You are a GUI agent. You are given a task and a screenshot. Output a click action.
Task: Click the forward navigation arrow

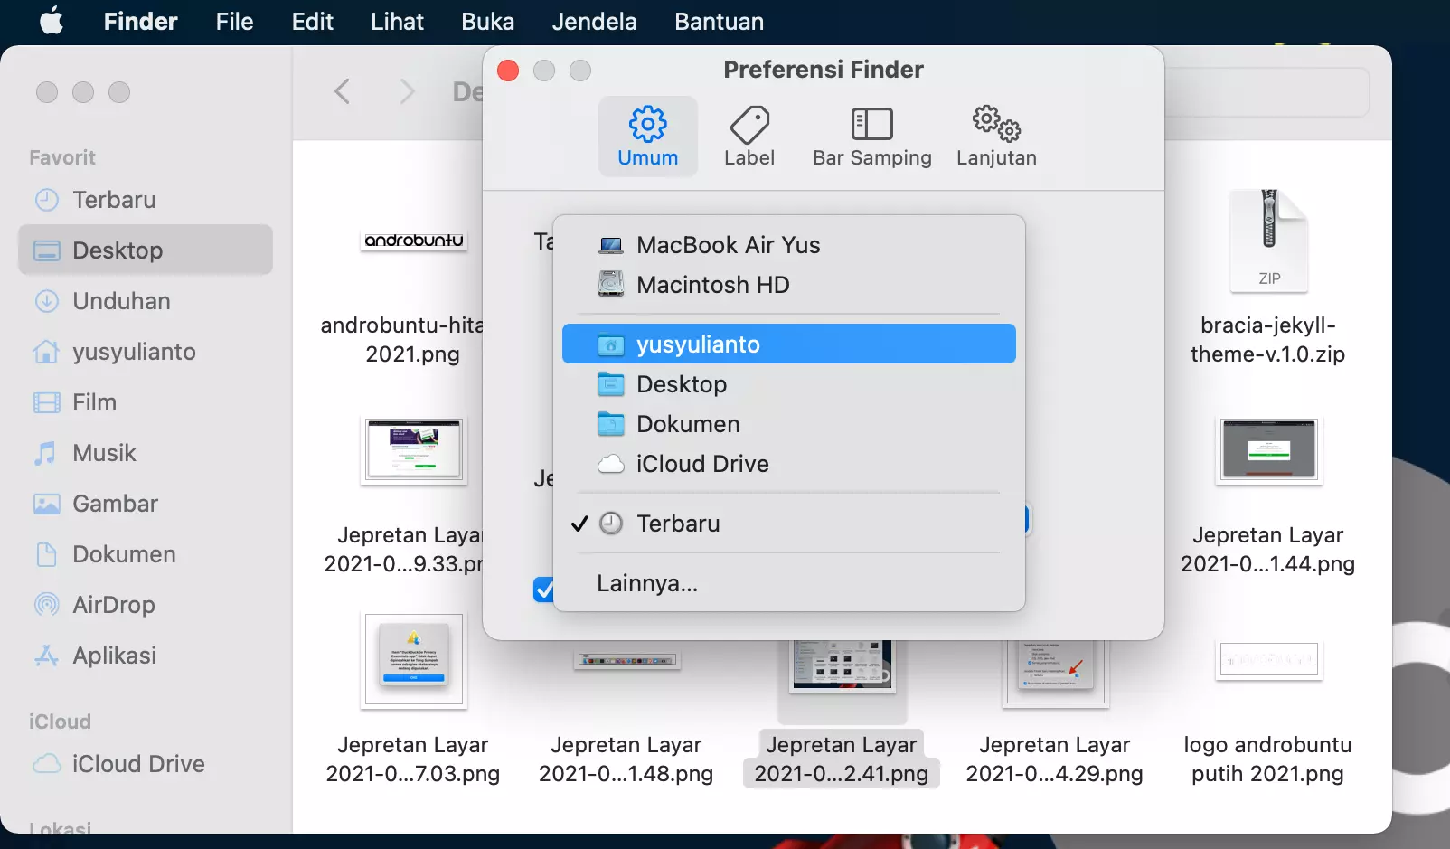pos(406,90)
